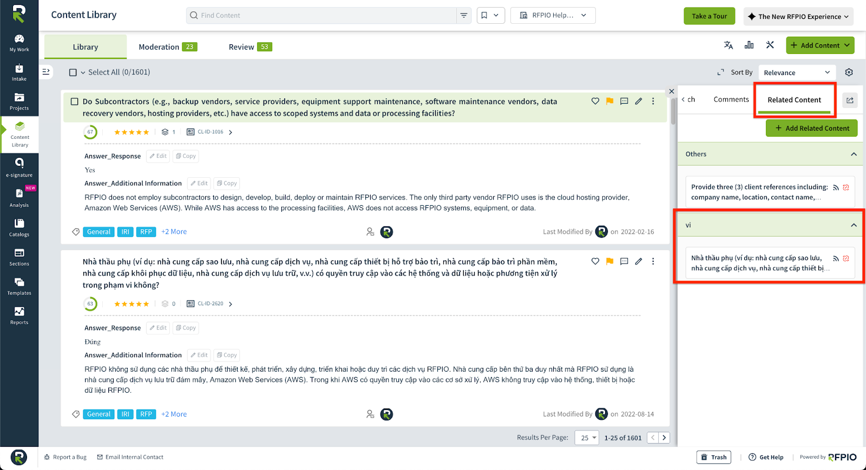
Task: Click Email Internal Contact link
Action: [130, 457]
